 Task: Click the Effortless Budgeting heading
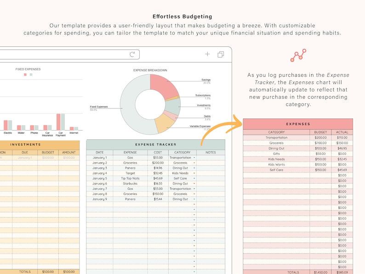pos(182,17)
